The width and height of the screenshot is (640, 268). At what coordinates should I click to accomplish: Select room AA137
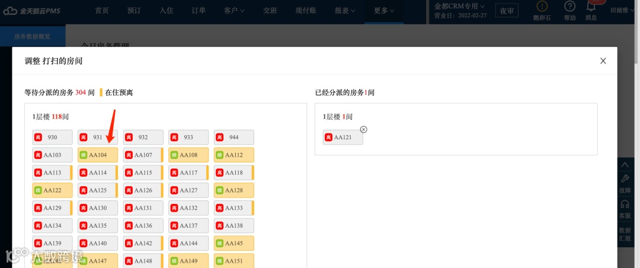(188, 225)
